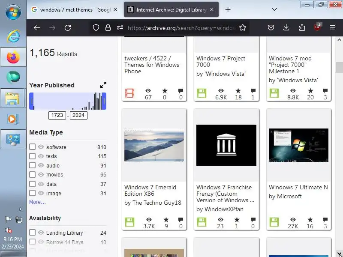Launch Internet Explorer from the taskbar

13,36
